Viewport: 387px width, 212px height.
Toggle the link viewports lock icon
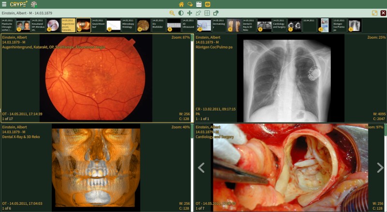(x=216, y=13)
